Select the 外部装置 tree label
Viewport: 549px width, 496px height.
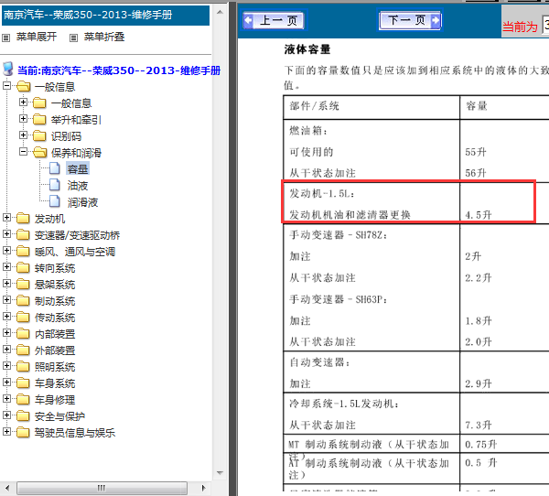[x=55, y=350]
